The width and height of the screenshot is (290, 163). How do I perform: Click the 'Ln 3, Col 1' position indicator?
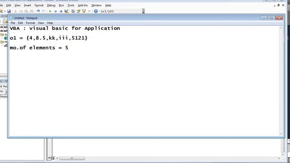[x=107, y=11]
